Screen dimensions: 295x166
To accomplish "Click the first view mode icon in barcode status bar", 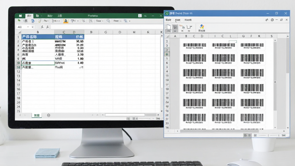I will [x=245, y=135].
